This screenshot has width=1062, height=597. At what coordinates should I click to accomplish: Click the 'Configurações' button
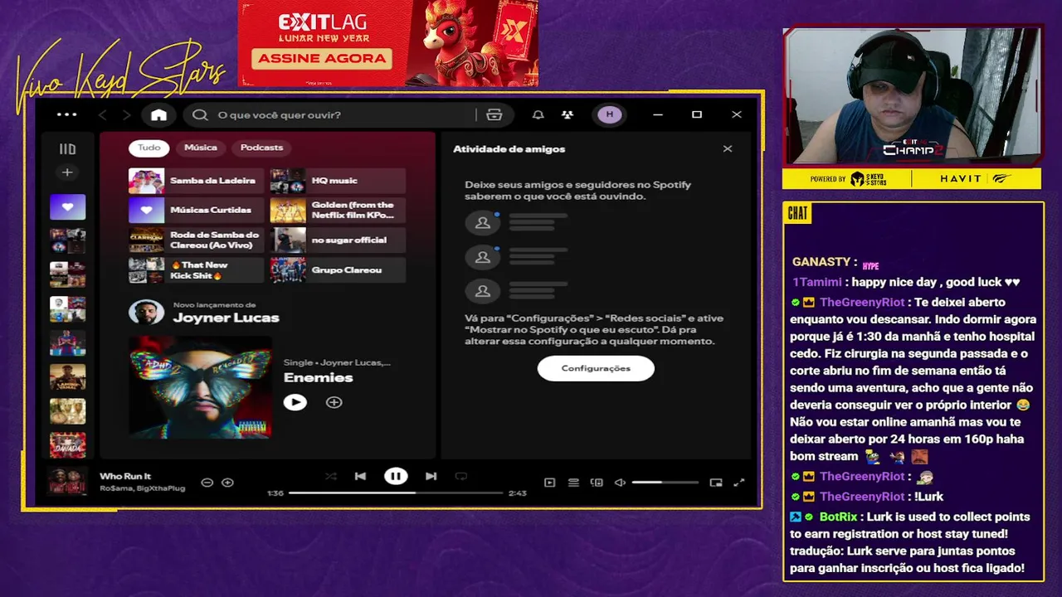pos(596,368)
